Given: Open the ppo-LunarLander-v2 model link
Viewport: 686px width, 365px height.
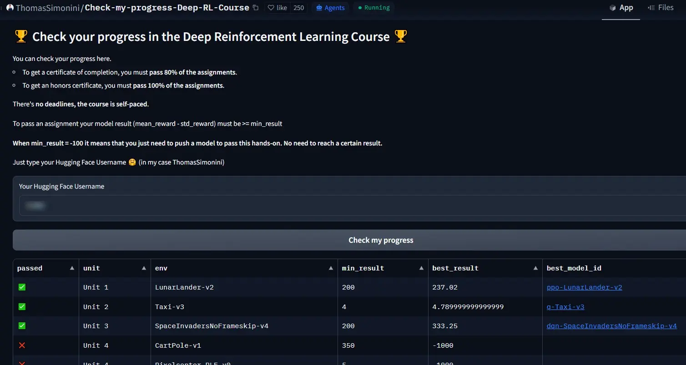Looking at the screenshot, I should [x=584, y=287].
